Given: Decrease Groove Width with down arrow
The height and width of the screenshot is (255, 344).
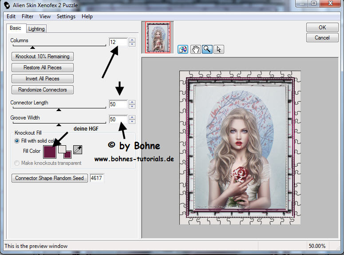Looking at the screenshot, I should (x=132, y=121).
